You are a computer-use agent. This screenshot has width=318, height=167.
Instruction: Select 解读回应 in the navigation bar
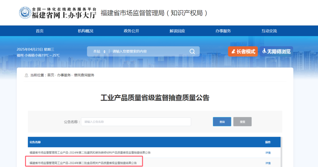pos(177,31)
